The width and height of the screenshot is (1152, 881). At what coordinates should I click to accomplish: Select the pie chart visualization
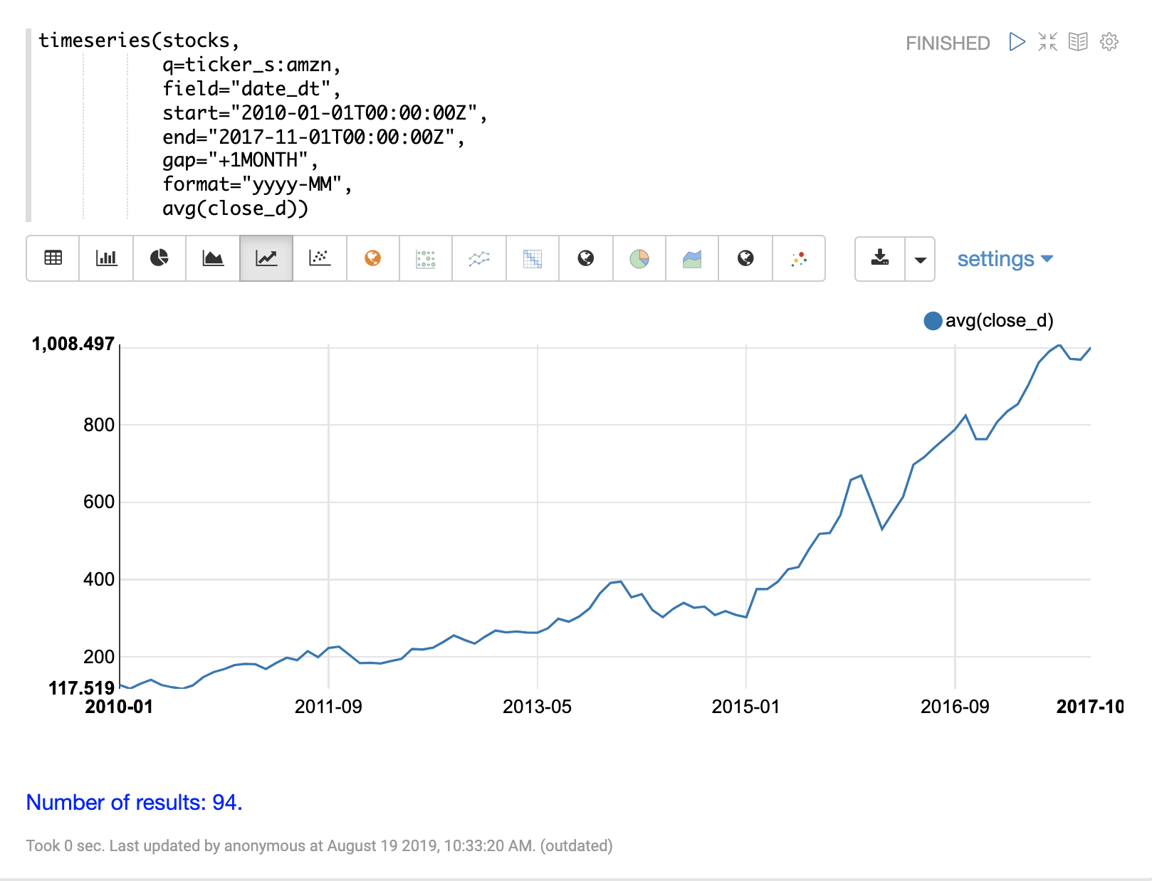click(x=159, y=258)
